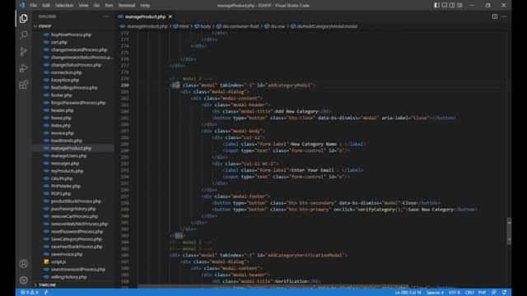
Task: Open the Help menu
Action: (145, 6)
